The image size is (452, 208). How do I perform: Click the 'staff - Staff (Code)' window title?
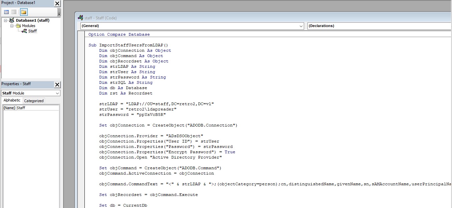tap(100, 18)
